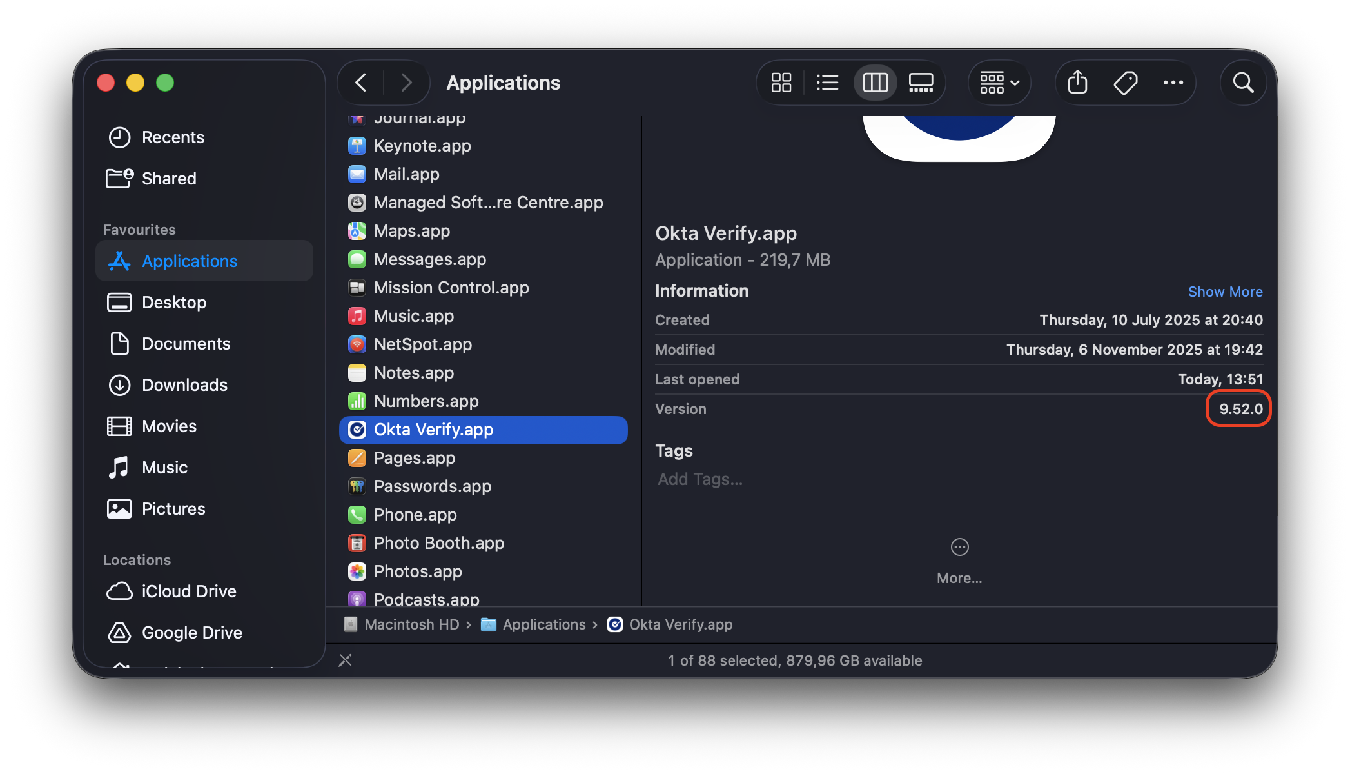Open the More... circle menu under Tags
This screenshot has width=1350, height=774.
[x=959, y=547]
